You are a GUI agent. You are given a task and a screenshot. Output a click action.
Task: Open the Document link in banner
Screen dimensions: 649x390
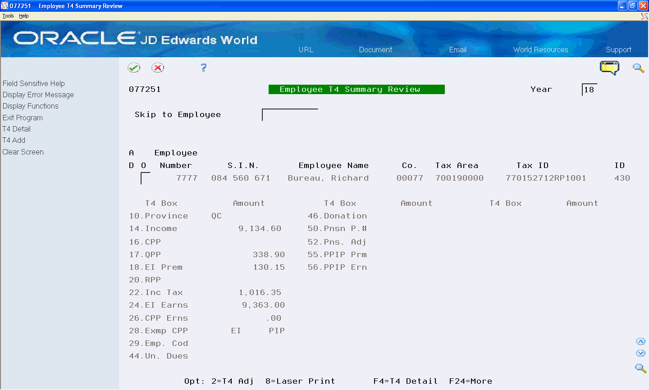375,50
